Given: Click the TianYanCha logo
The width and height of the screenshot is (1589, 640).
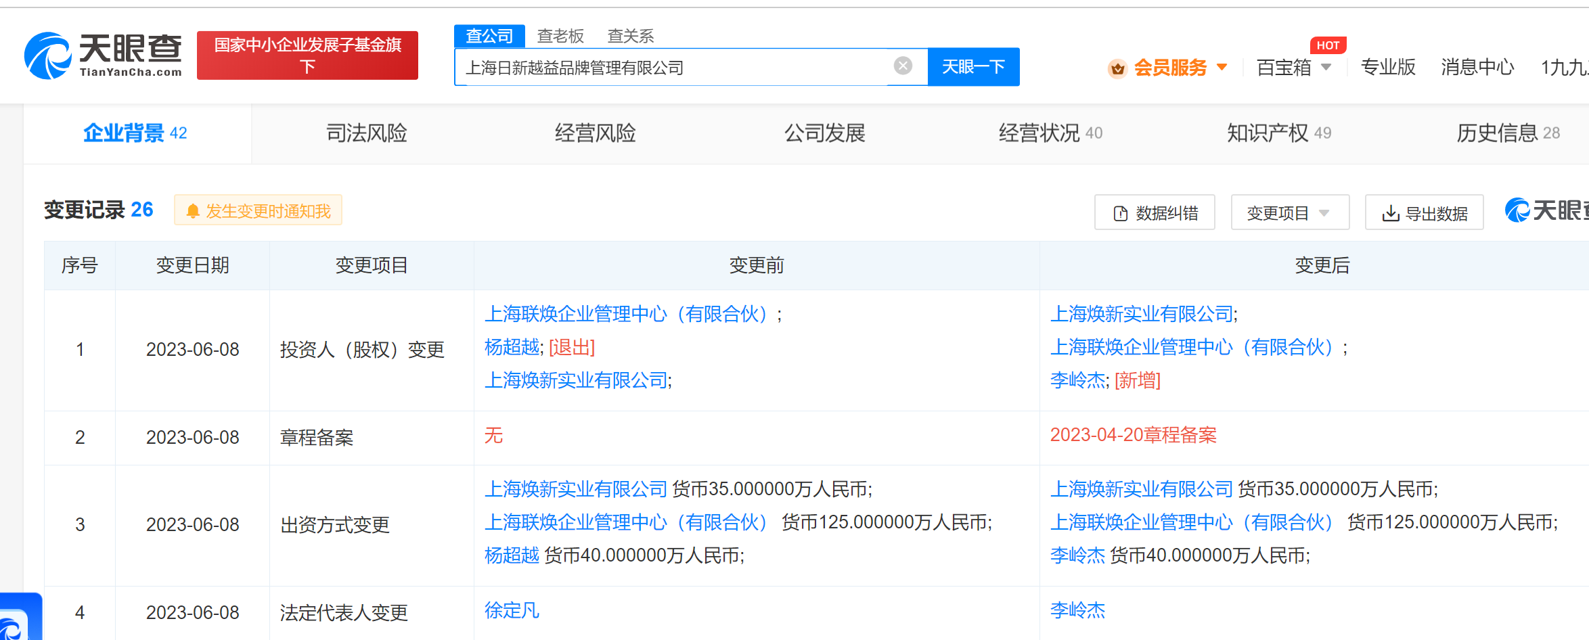Looking at the screenshot, I should [x=103, y=55].
